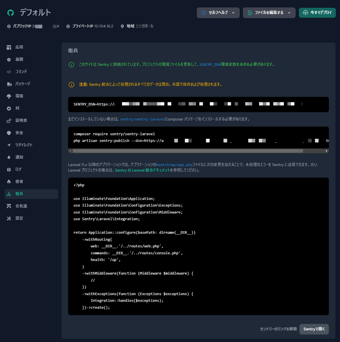The width and height of the screenshot is (340, 342).
Task: Click the "health: '/up'," code line
Action: [x=105, y=260]
